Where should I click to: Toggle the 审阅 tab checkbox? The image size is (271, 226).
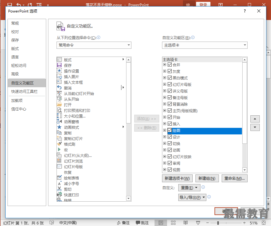(170, 163)
